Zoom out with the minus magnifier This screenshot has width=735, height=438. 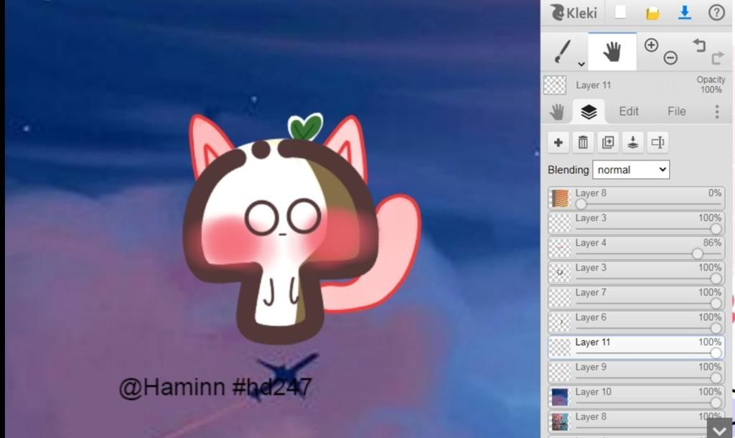tap(670, 57)
